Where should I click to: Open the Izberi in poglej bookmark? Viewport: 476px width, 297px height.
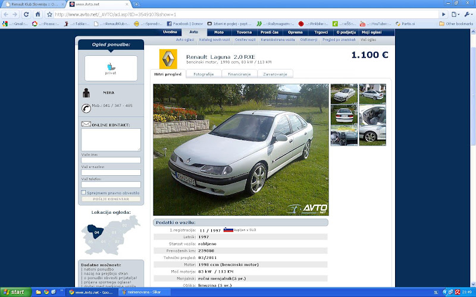pos(230,24)
